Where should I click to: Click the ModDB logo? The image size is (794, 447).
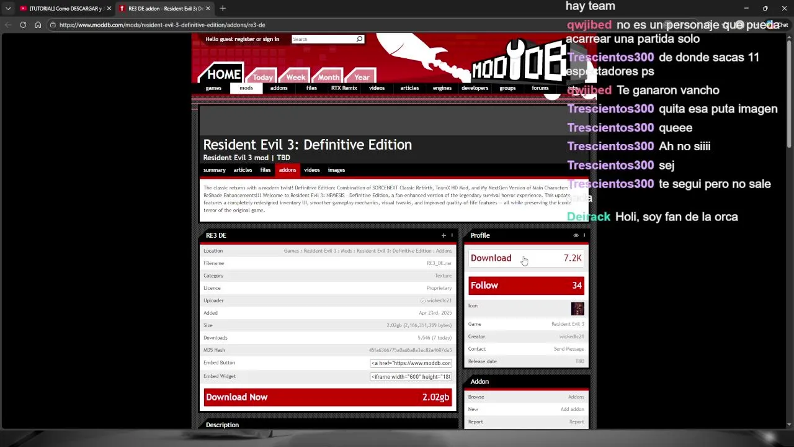(x=519, y=62)
